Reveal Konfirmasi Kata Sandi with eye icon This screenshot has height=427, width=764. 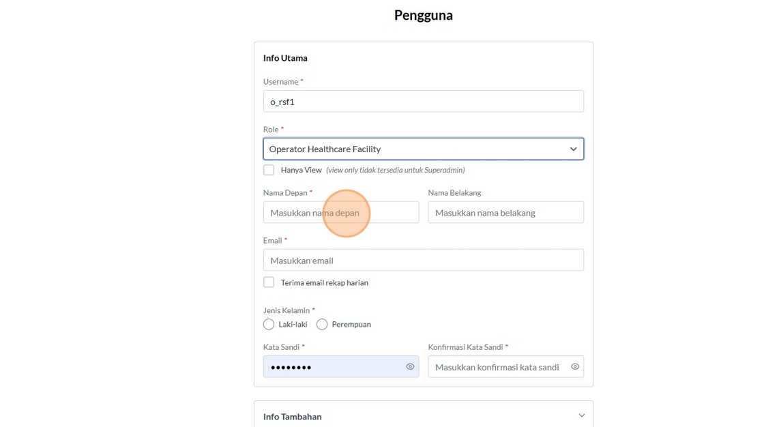click(x=575, y=367)
